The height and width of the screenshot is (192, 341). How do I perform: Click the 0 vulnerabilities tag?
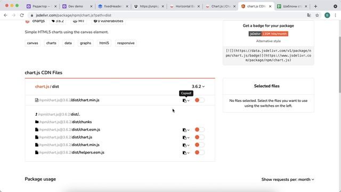tap(108, 21)
